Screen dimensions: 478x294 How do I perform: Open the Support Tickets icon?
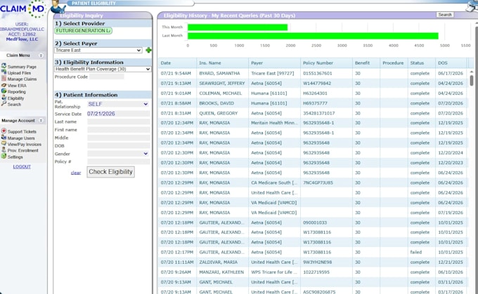[x=4, y=131]
